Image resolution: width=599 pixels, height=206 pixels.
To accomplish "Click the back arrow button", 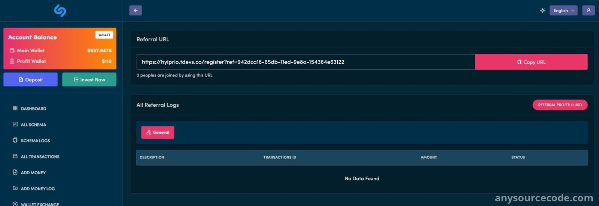I will point(136,10).
